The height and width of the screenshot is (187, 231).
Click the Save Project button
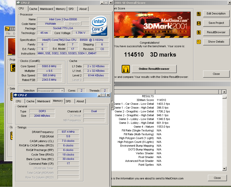216,23
